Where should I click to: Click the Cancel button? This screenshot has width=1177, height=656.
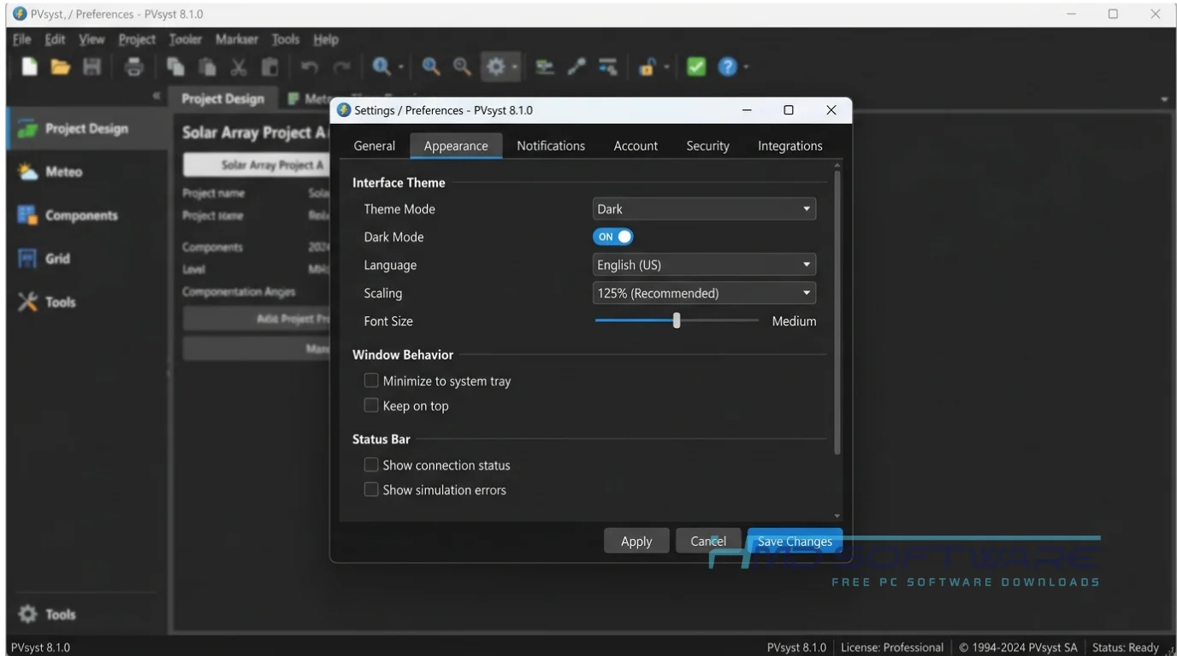click(x=708, y=541)
